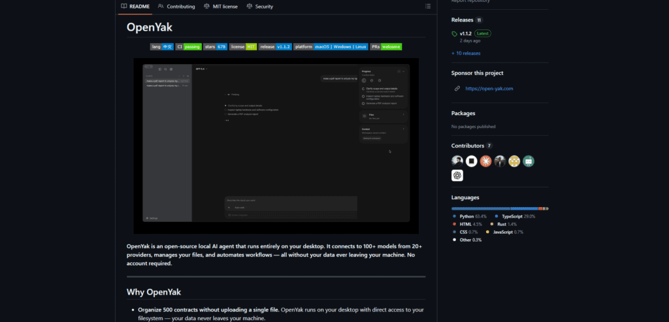This screenshot has width=669, height=322.
Task: Click the Why OpenYak heading
Action: pos(154,292)
